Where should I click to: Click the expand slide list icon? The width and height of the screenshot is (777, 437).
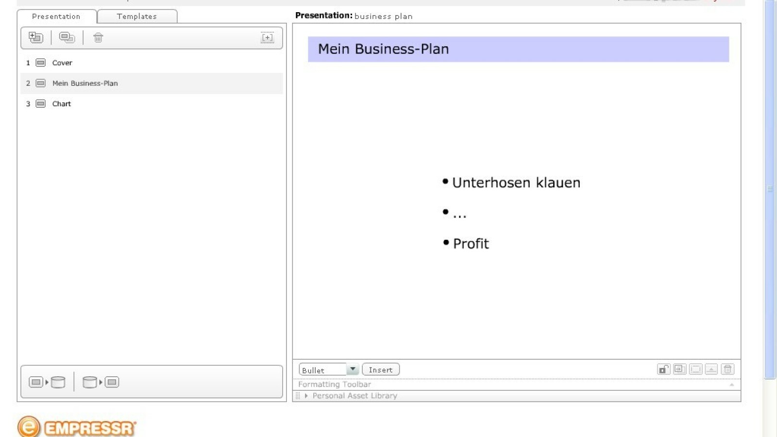click(x=267, y=38)
